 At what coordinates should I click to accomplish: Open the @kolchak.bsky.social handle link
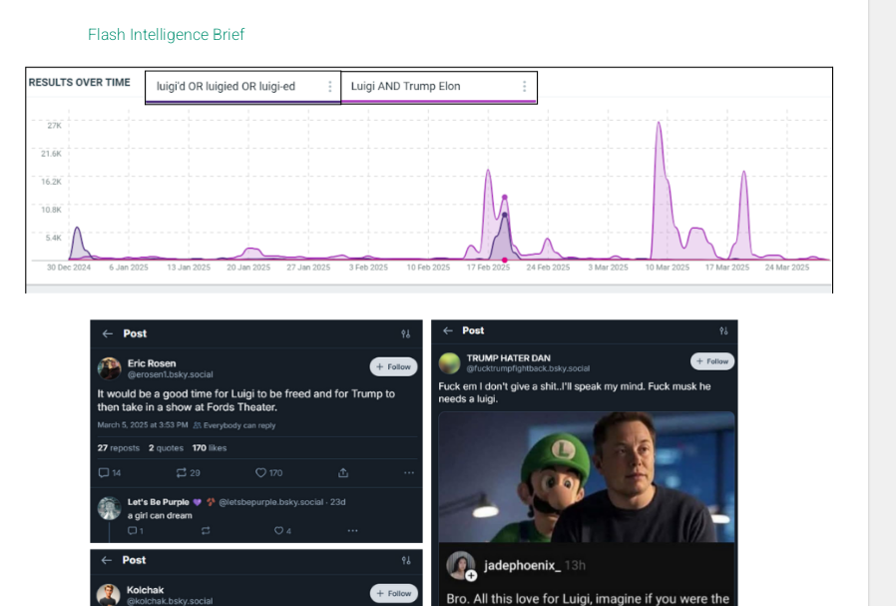(170, 601)
